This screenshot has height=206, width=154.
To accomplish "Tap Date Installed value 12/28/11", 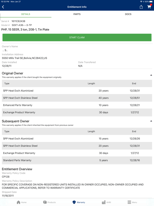I will point(6,66).
